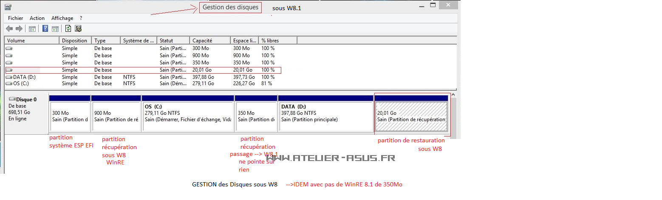Viewport: 662px width, 200px height.
Task: Click the % libres column header
Action: coord(277,41)
